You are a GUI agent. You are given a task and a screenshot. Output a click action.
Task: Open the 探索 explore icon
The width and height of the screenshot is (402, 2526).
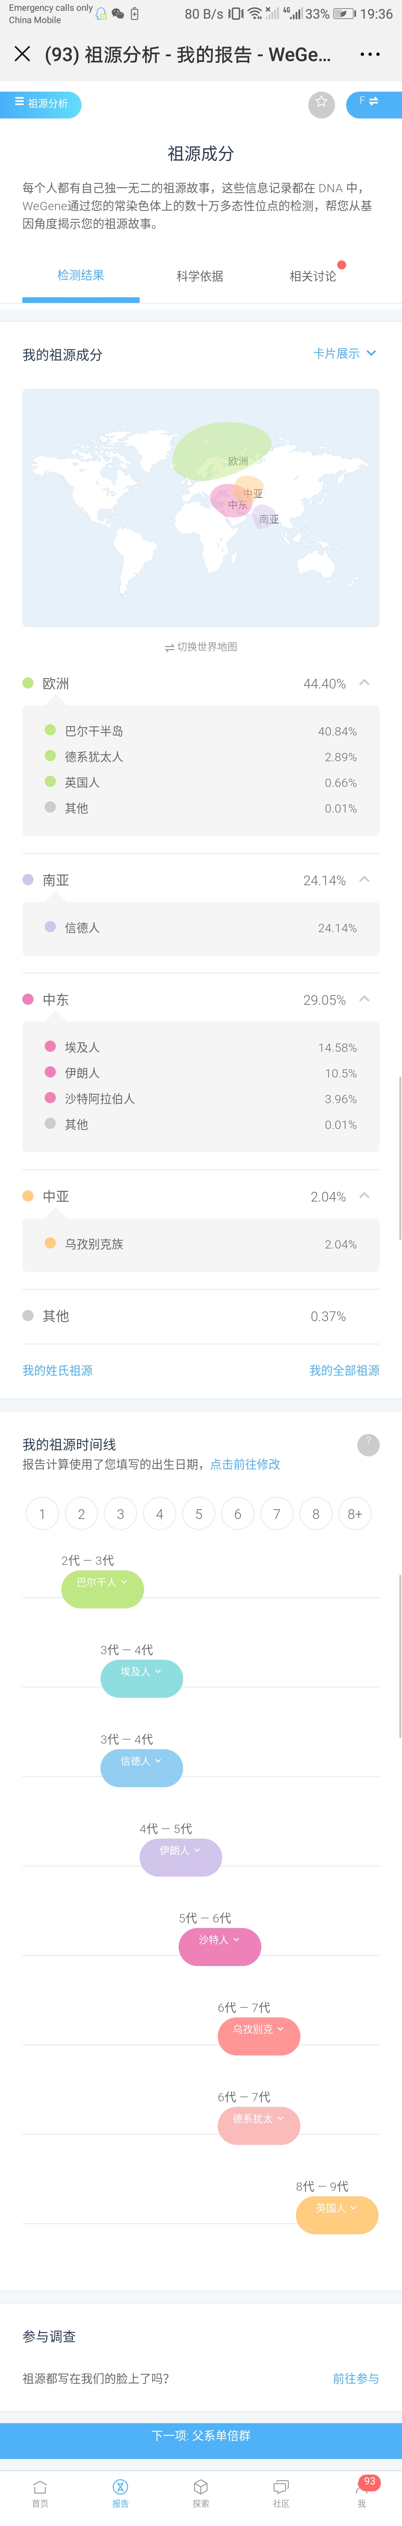pos(201,2494)
